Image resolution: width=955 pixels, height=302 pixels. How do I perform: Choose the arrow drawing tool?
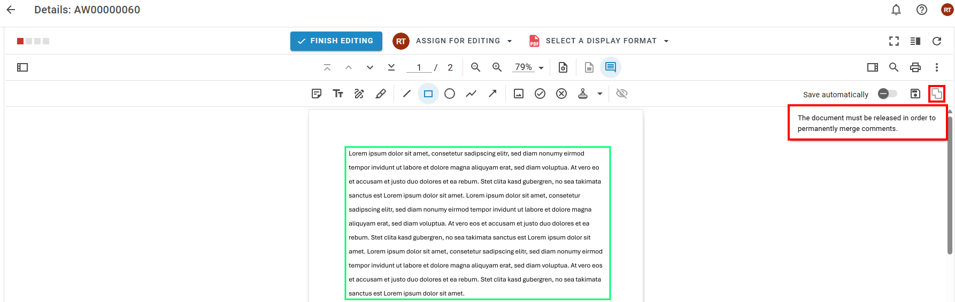click(x=492, y=94)
